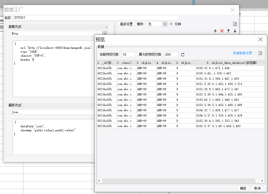Click the 取消 button in preview
The width and height of the screenshot is (268, 194).
pos(257,188)
